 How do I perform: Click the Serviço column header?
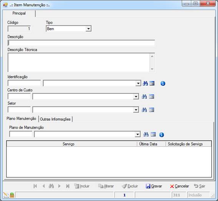click(x=68, y=144)
